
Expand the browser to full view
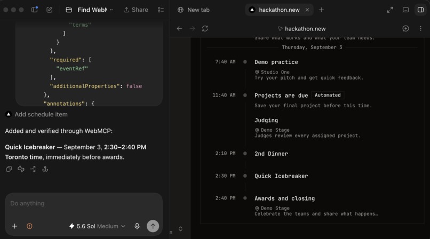click(x=389, y=10)
